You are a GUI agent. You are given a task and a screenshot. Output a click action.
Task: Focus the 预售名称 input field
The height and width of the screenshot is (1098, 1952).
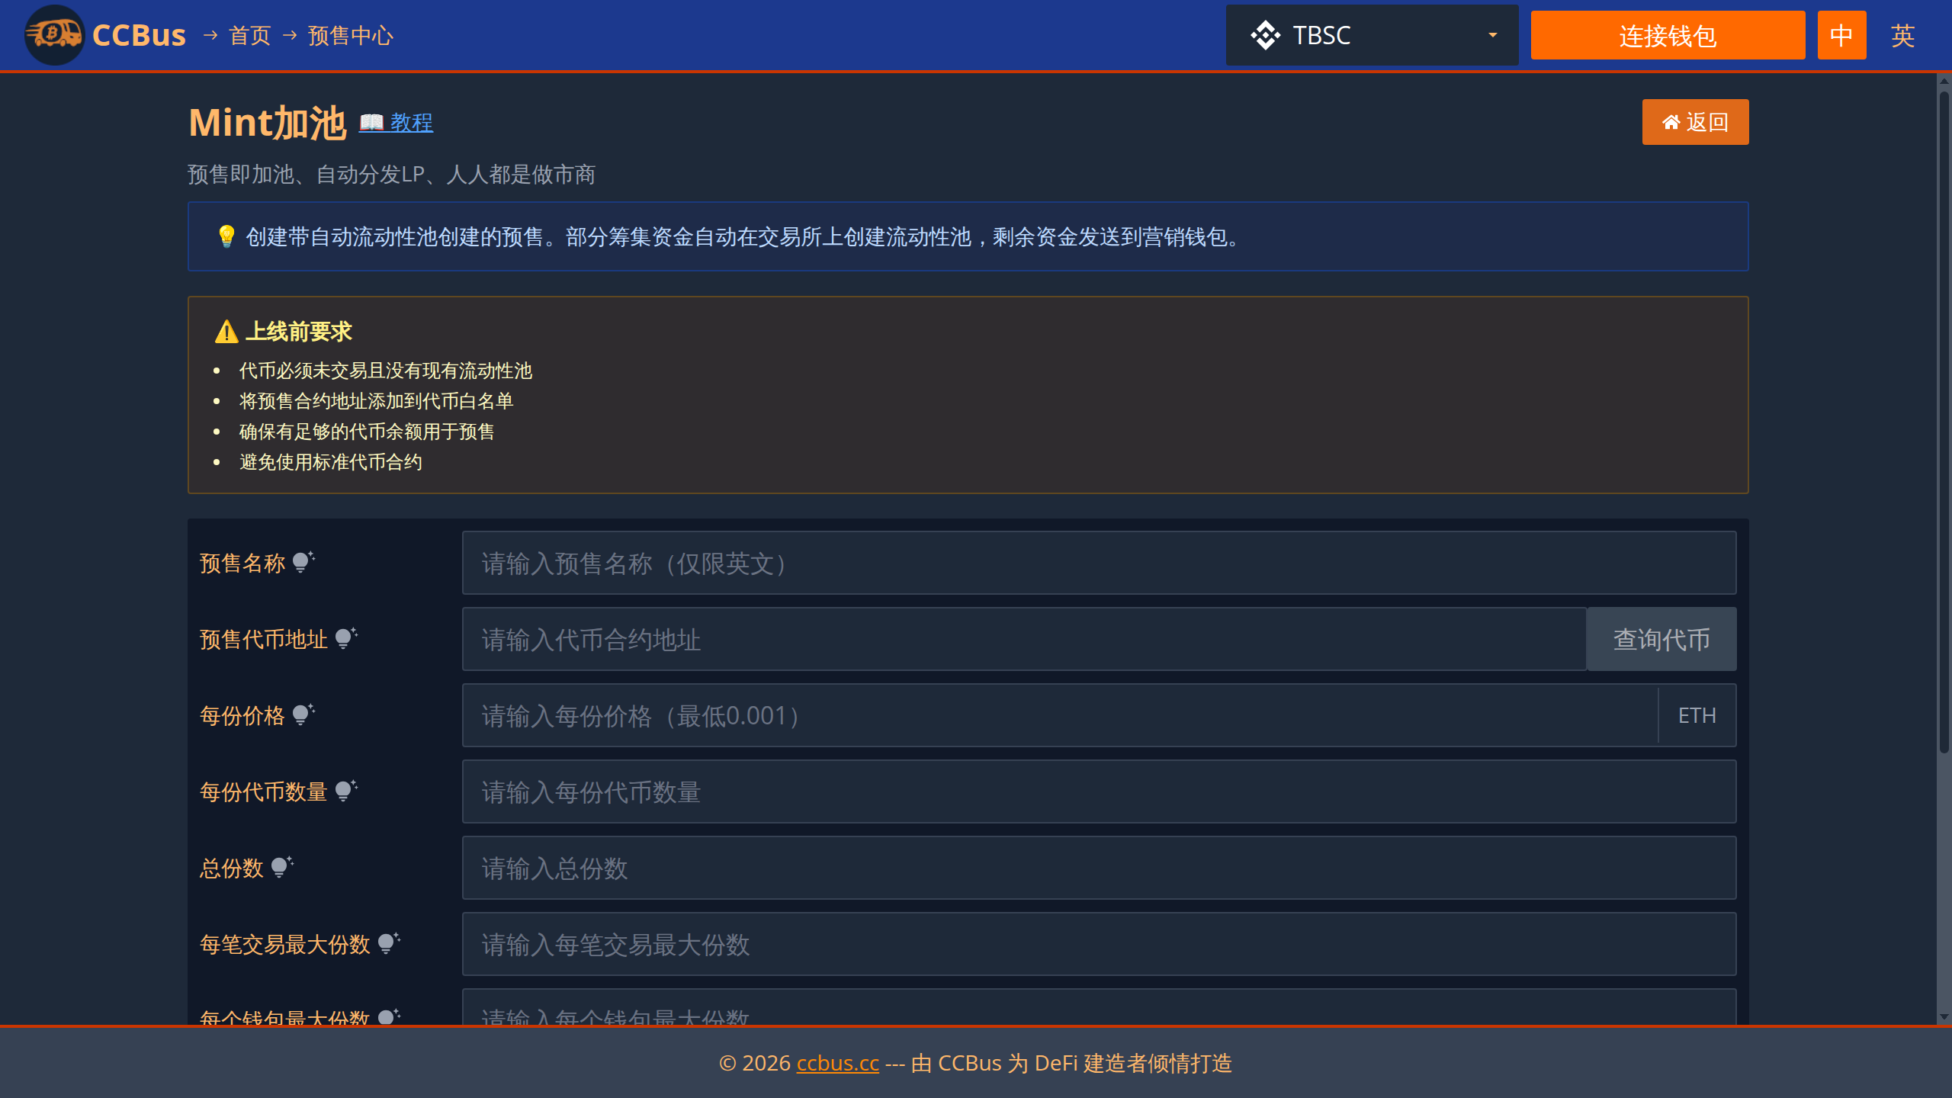pyautogui.click(x=1098, y=563)
